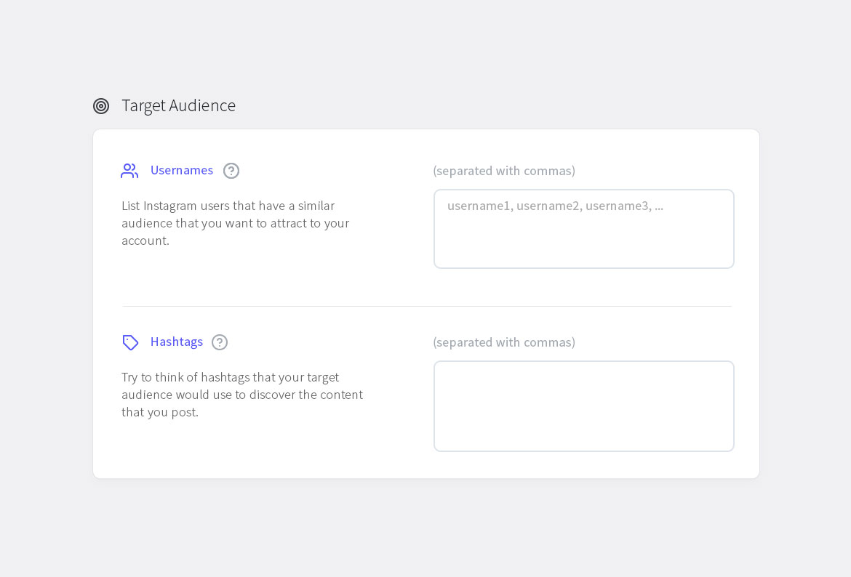
Task: Click the Usernames label
Action: tap(182, 170)
